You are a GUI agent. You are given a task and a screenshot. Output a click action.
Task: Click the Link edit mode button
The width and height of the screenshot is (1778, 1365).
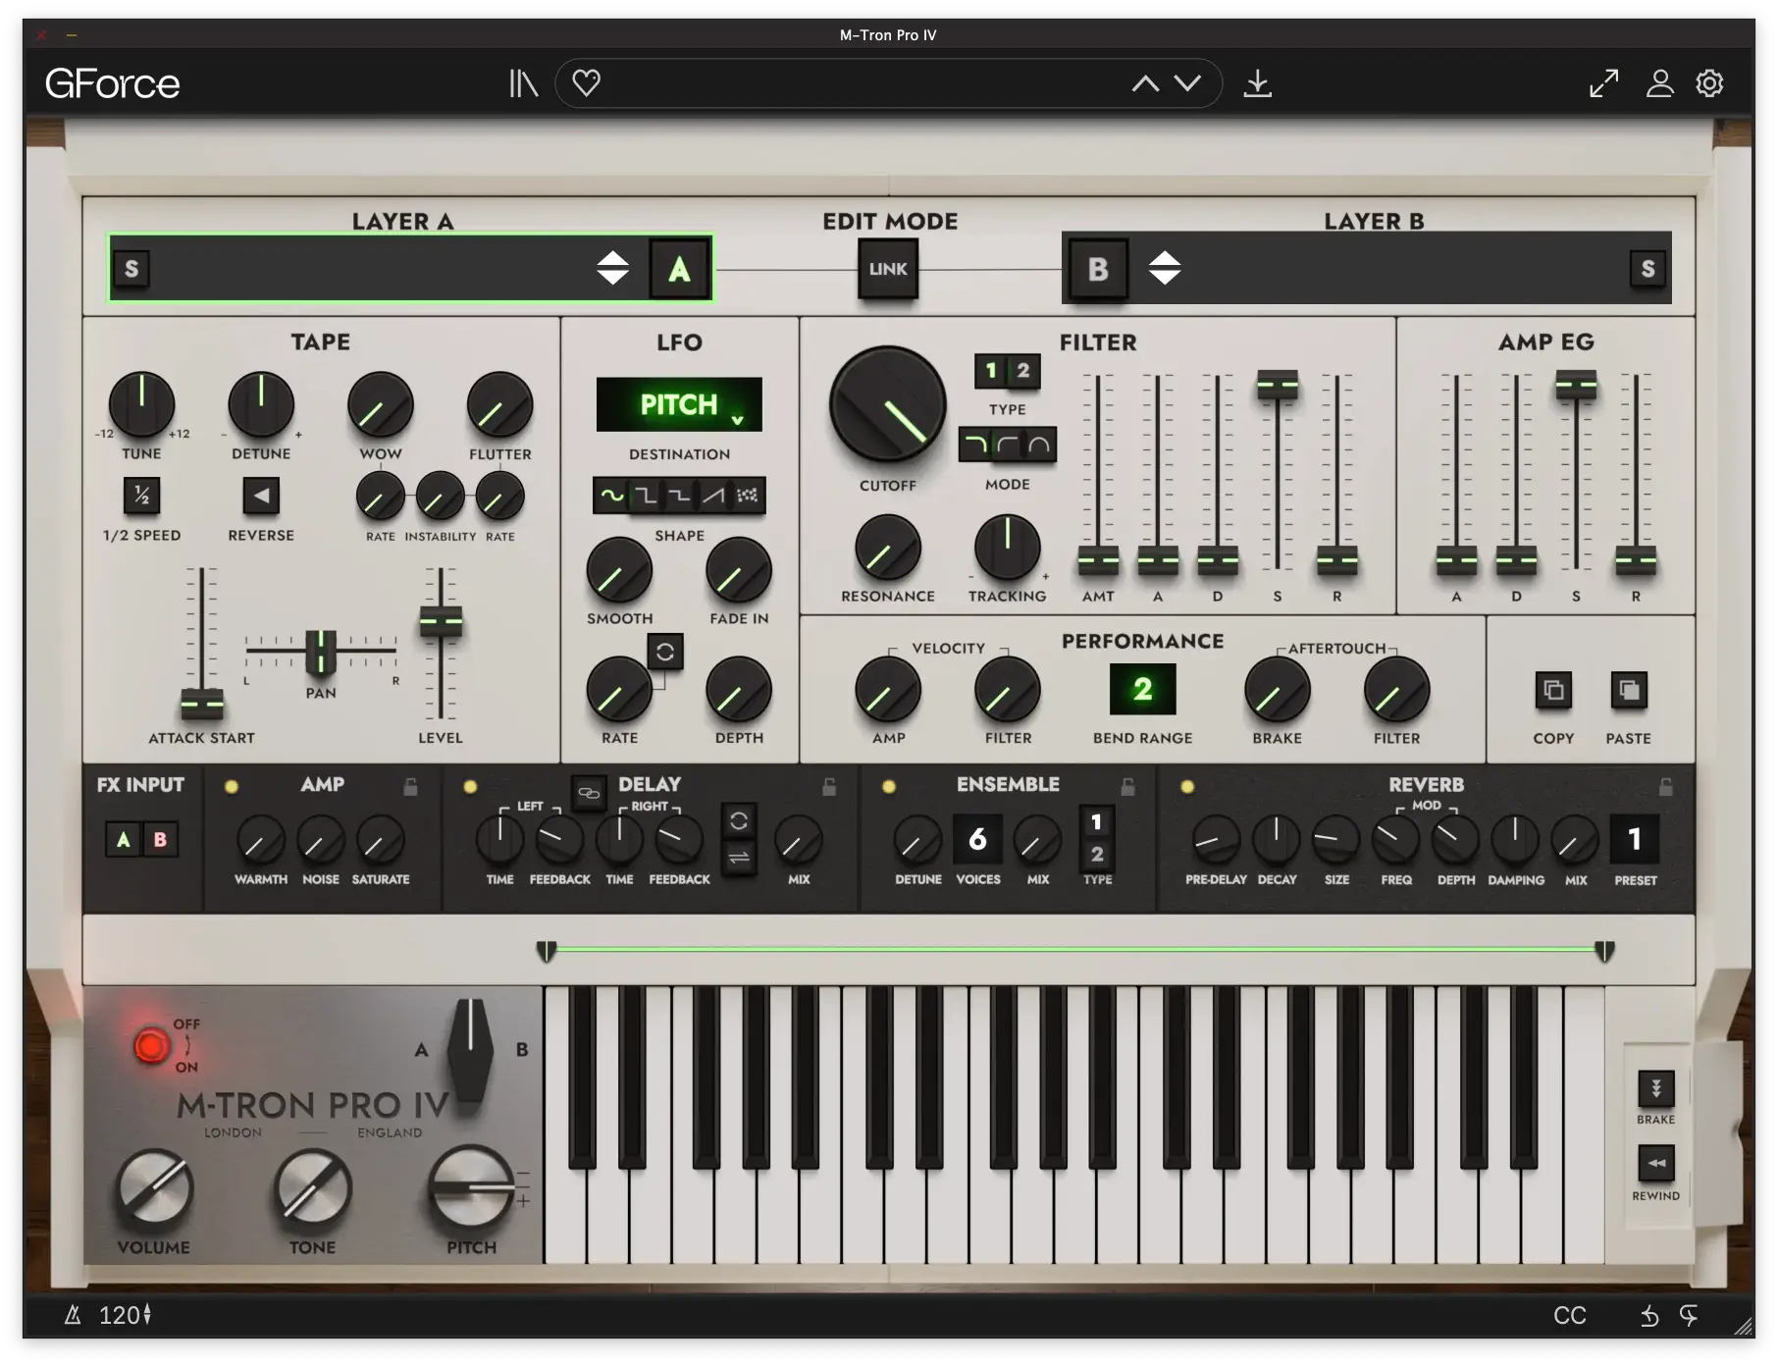click(x=888, y=269)
